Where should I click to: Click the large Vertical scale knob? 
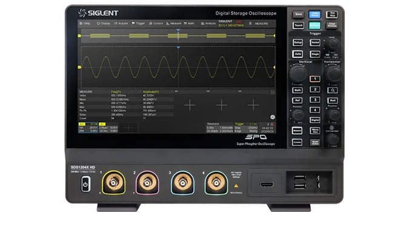(x=298, y=73)
